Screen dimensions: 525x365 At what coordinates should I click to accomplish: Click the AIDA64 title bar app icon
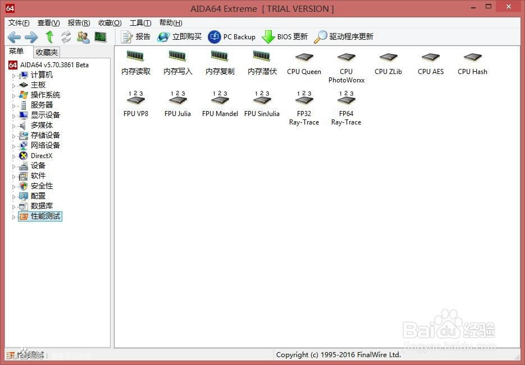click(x=10, y=8)
